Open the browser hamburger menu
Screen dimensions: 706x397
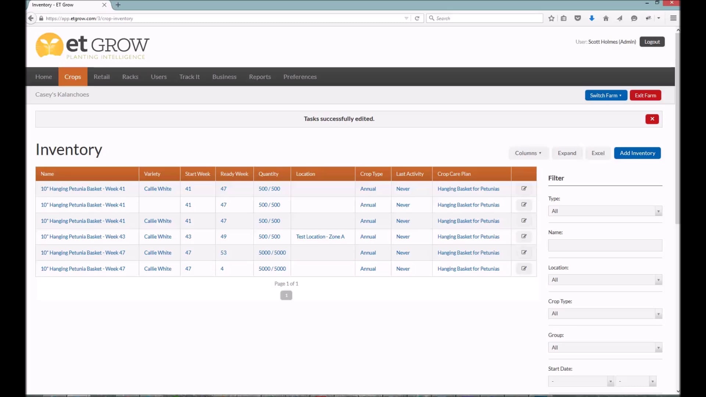(x=673, y=18)
